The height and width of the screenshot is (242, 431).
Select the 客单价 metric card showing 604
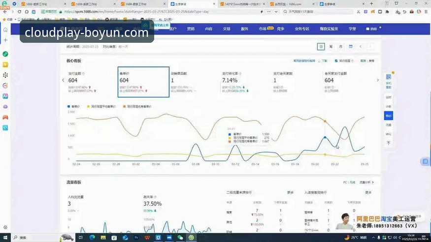click(x=143, y=82)
